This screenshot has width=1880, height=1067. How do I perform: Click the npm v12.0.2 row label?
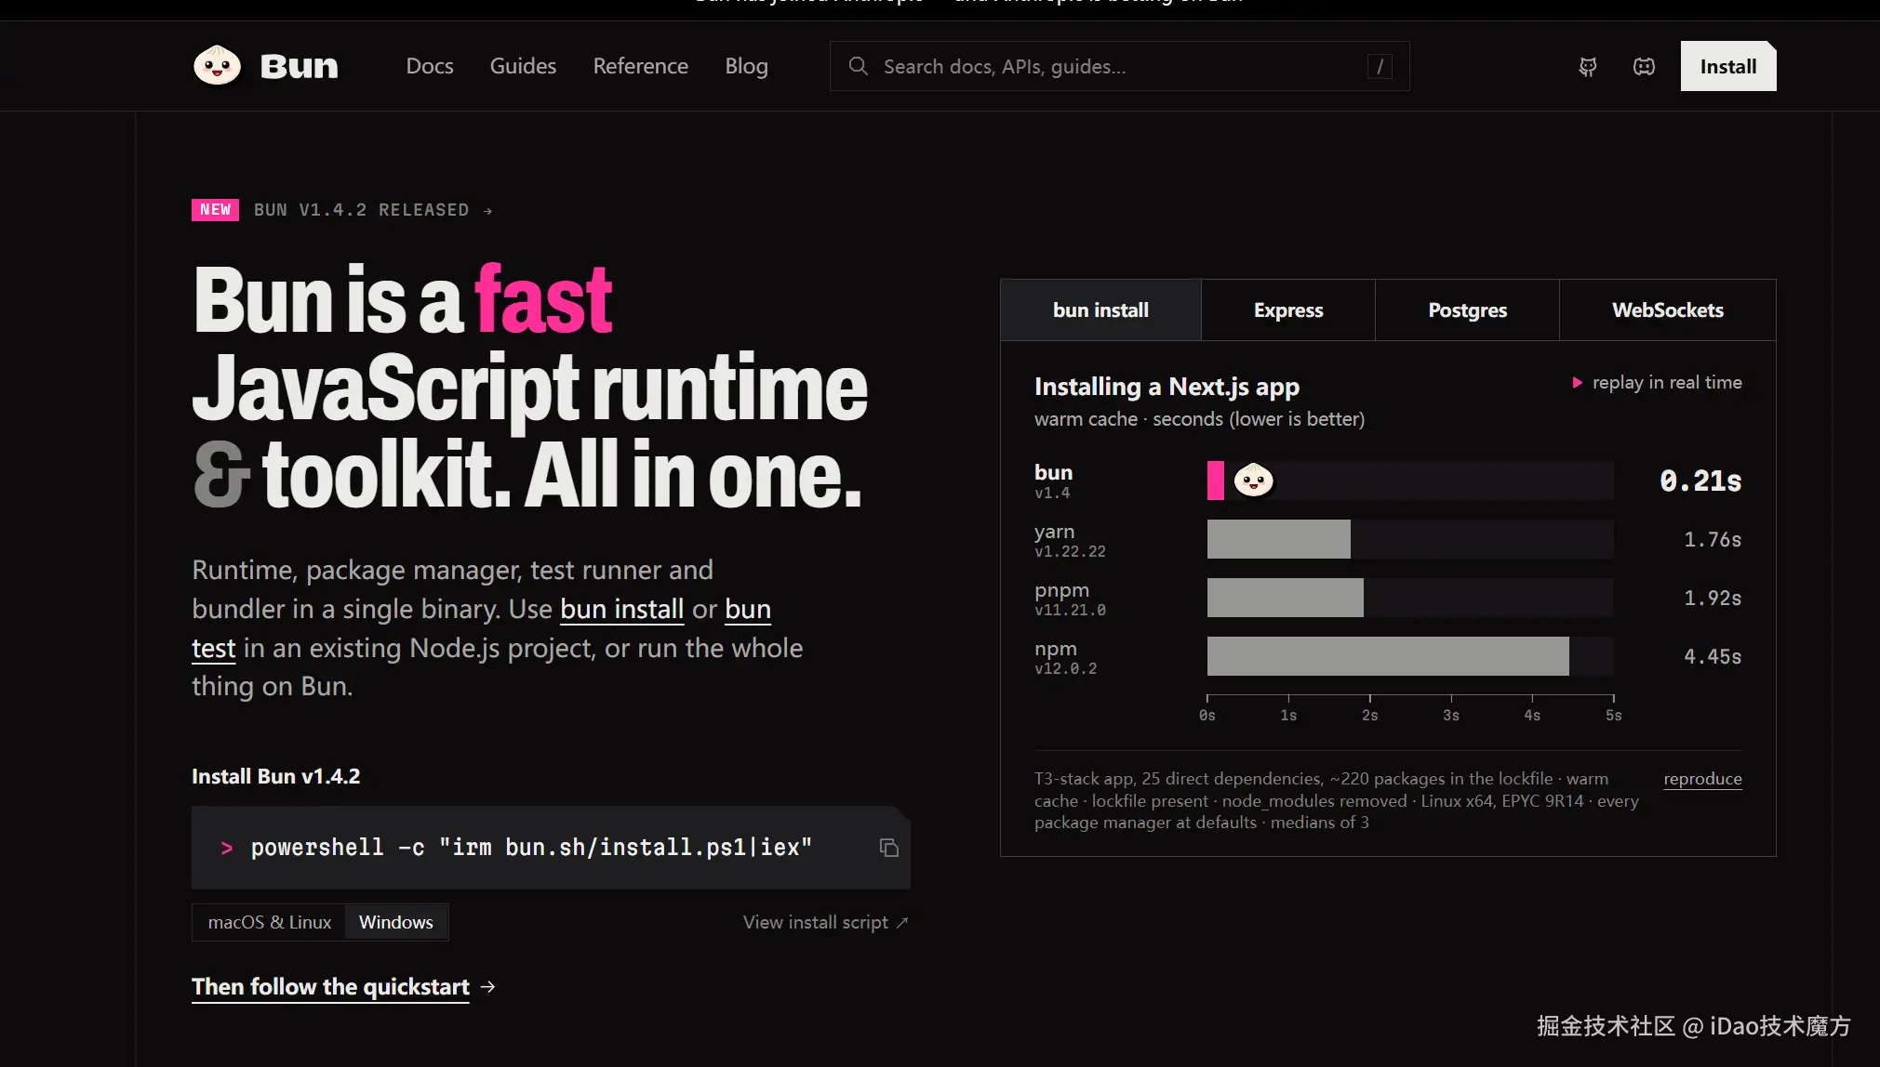[1065, 657]
